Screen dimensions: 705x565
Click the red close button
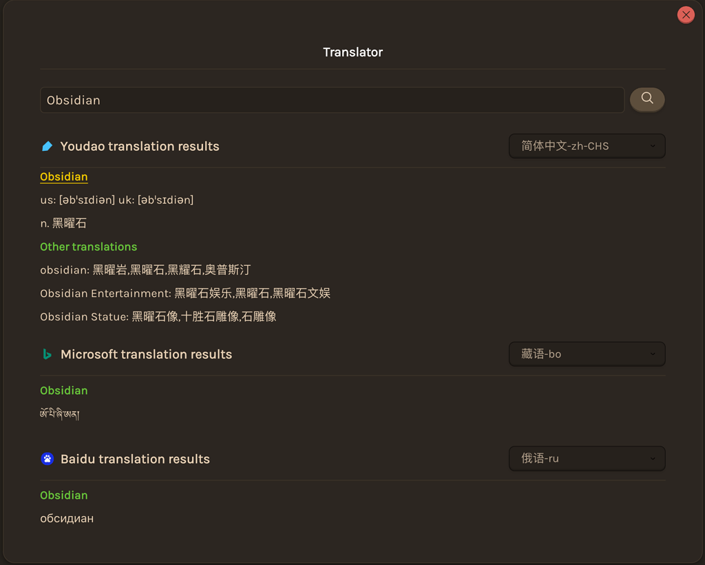coord(686,14)
